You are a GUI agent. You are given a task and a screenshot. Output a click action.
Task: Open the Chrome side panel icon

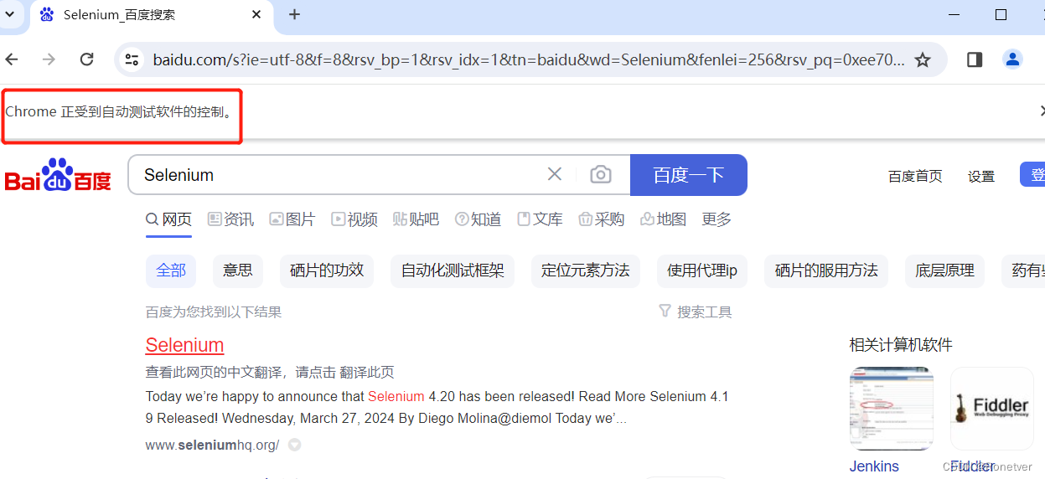(x=975, y=59)
